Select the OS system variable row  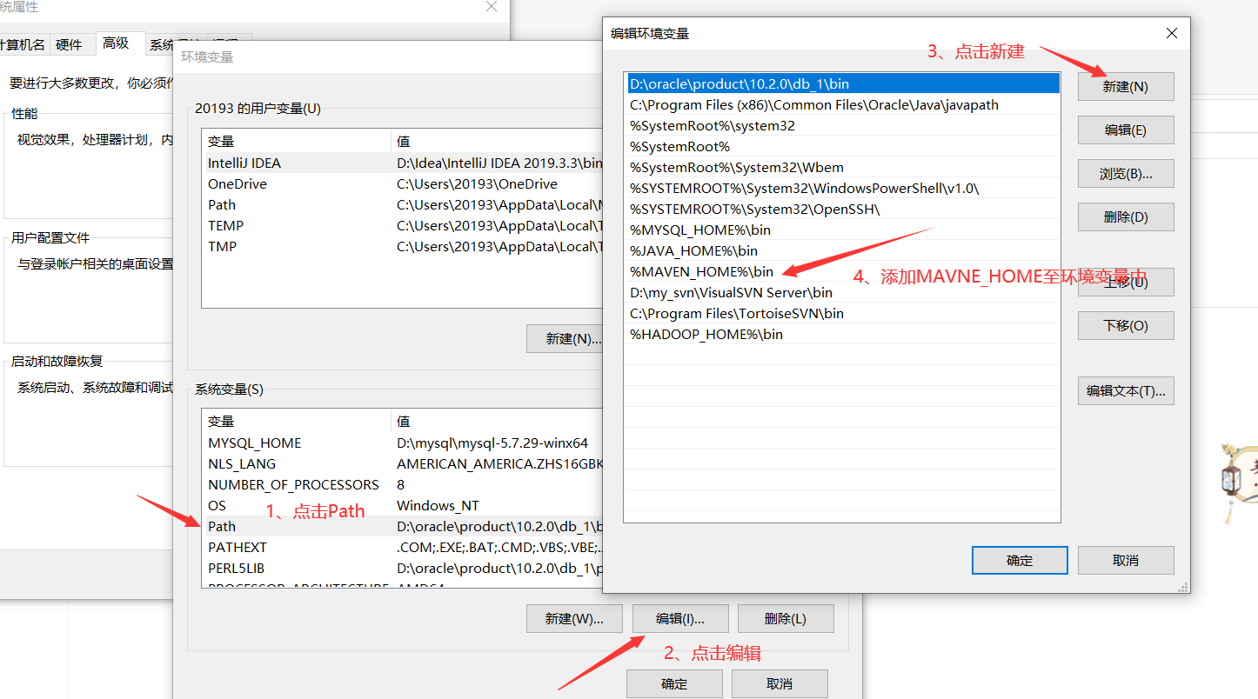coord(403,505)
